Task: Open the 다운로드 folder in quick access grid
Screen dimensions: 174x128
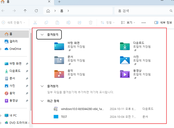Action: (125, 46)
